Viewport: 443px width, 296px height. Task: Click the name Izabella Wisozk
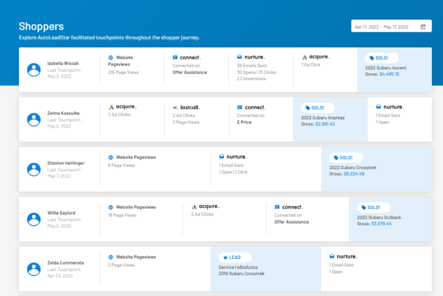click(63, 63)
